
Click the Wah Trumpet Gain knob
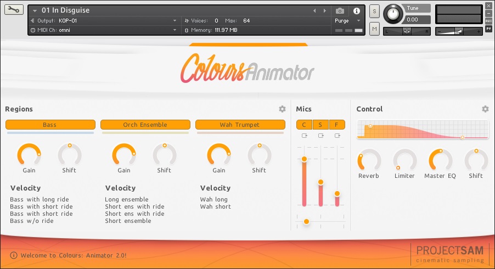[x=219, y=155]
